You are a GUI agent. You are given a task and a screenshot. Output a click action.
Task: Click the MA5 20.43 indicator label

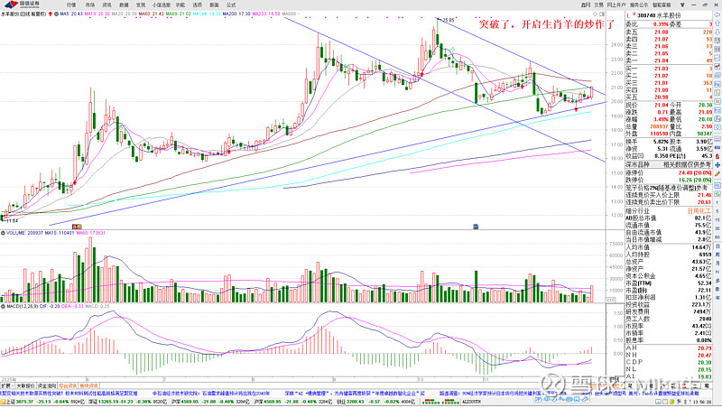tap(71, 14)
